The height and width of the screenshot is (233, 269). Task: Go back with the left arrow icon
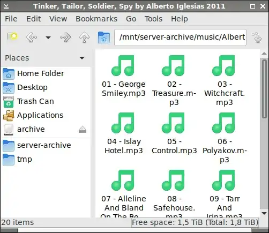pyautogui.click(x=32, y=37)
